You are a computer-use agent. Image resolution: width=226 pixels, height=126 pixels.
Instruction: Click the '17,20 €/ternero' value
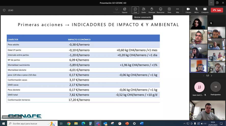pyautogui.click(x=79, y=100)
